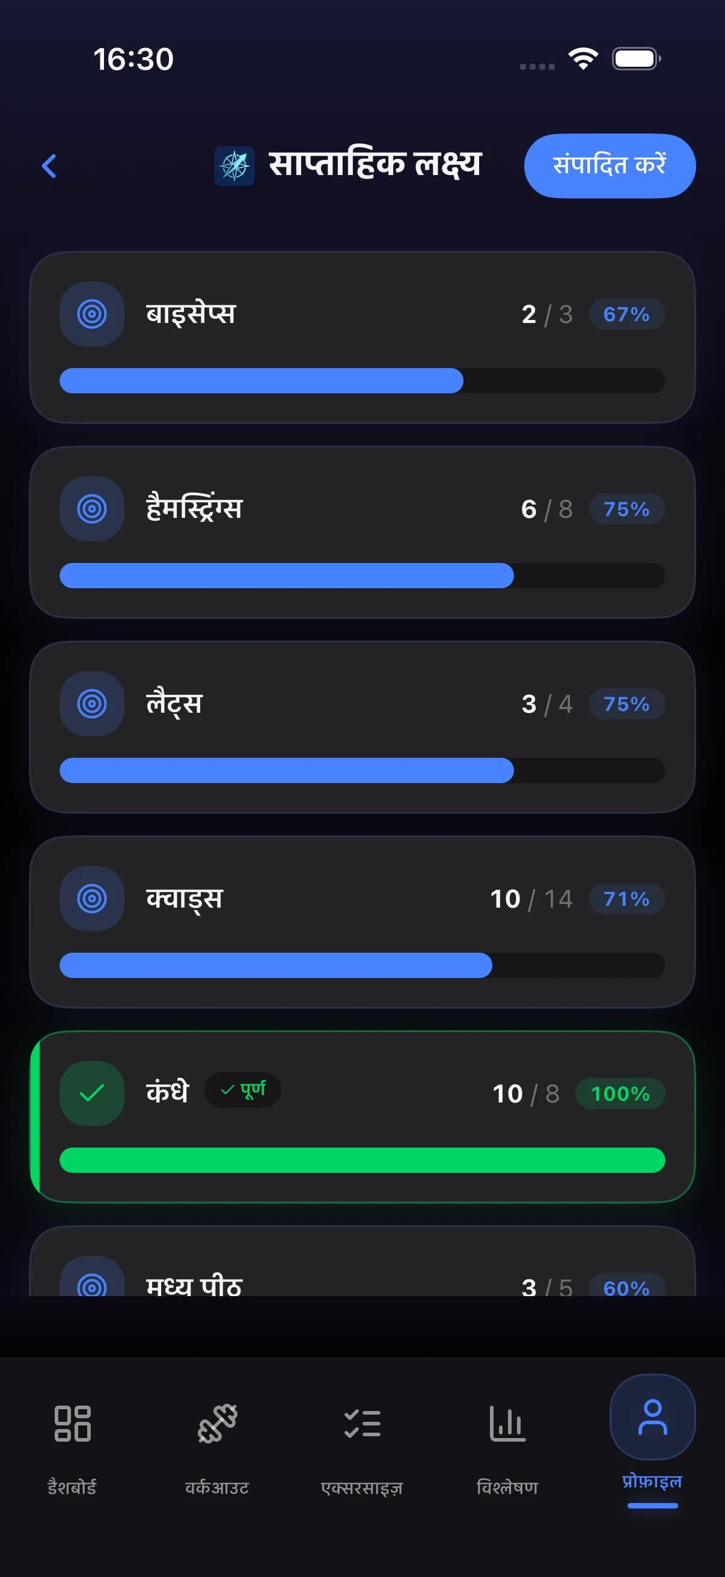Open the मध्य पीठ goal card

click(x=362, y=1273)
